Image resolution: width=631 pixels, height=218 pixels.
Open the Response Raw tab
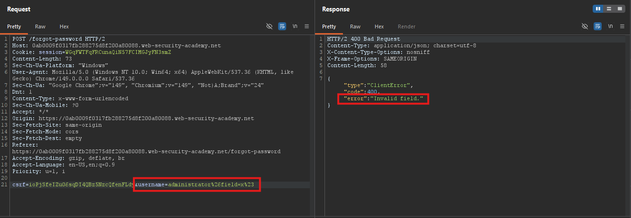click(x=355, y=27)
